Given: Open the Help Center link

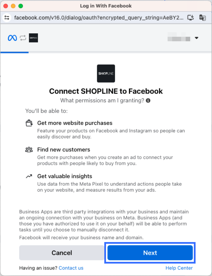Looking at the screenshot, I should coord(179,268).
